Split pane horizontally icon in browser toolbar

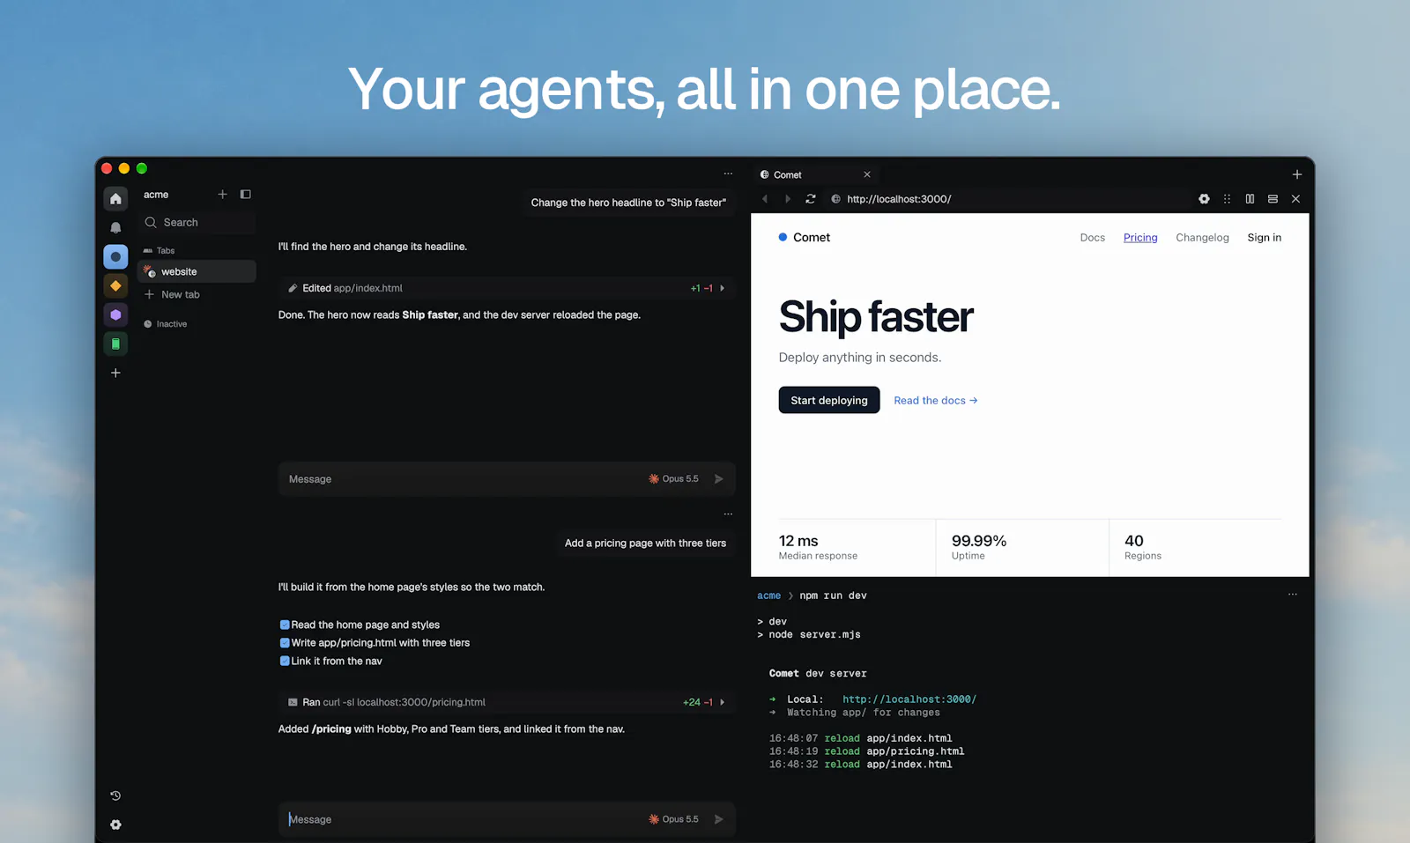click(x=1273, y=199)
